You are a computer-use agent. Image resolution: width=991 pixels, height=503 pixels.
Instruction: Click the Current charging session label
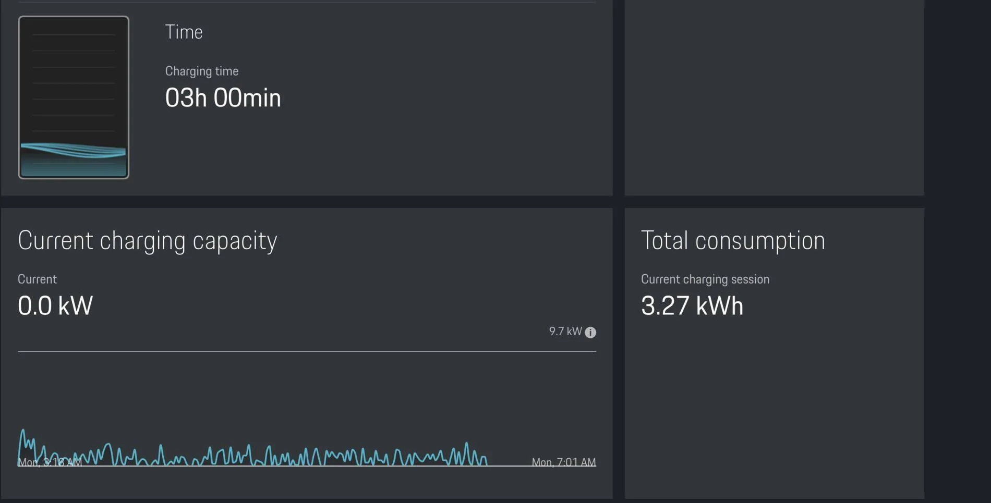(x=705, y=279)
